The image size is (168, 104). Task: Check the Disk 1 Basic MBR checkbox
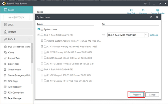coord(39,69)
